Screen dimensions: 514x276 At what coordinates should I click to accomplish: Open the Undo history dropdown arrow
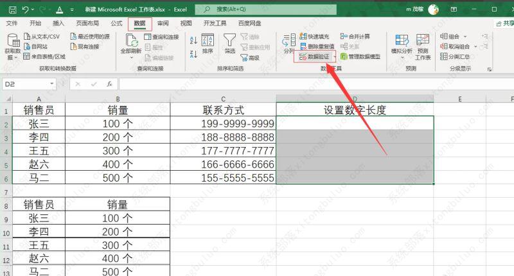click(x=33, y=10)
